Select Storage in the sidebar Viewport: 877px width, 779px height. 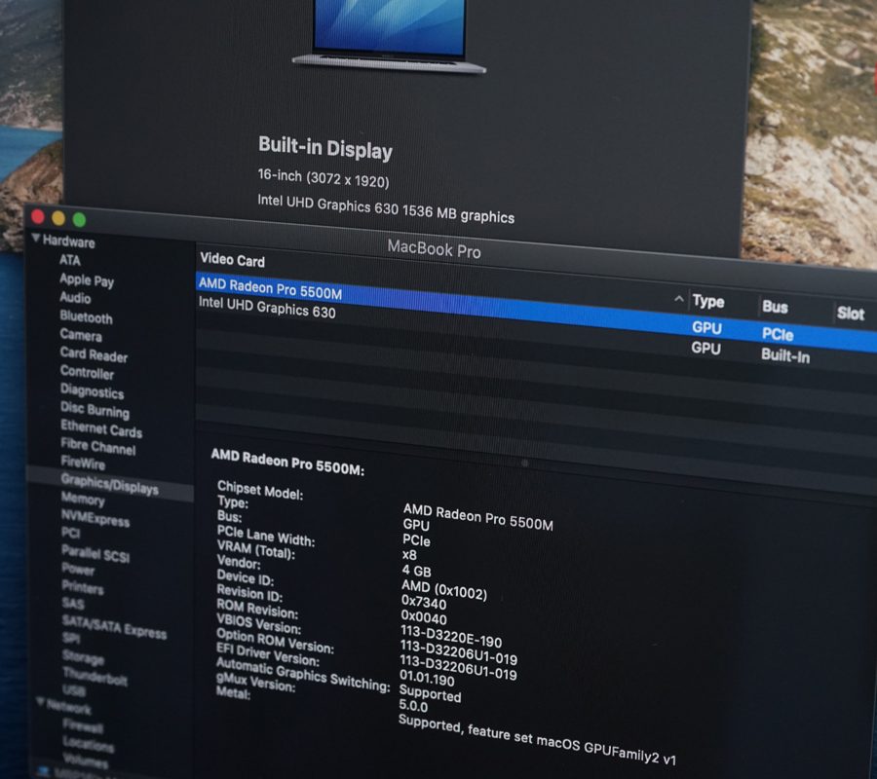(84, 657)
